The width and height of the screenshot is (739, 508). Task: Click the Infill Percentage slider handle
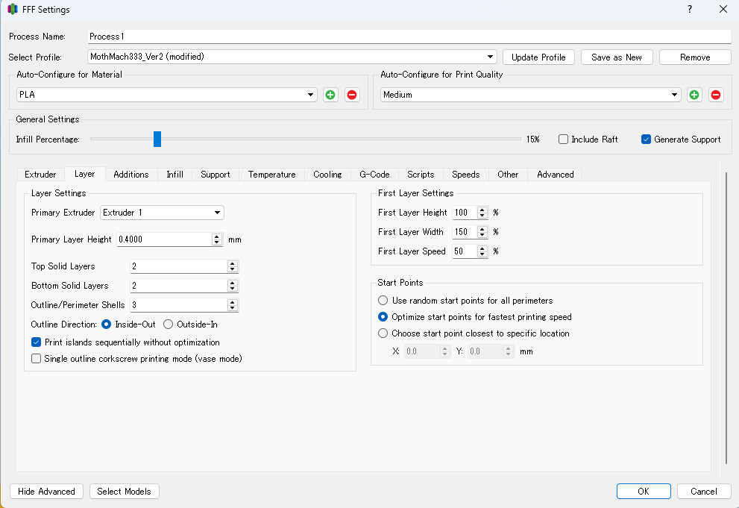pyautogui.click(x=157, y=139)
